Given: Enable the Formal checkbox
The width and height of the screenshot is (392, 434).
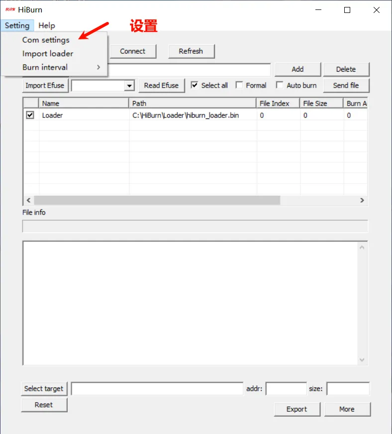Looking at the screenshot, I should point(239,85).
